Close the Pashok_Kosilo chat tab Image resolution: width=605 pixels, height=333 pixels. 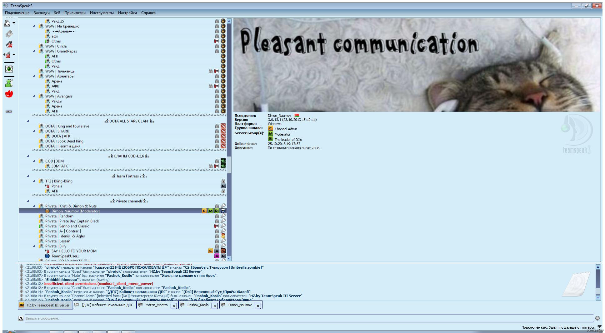pos(215,306)
